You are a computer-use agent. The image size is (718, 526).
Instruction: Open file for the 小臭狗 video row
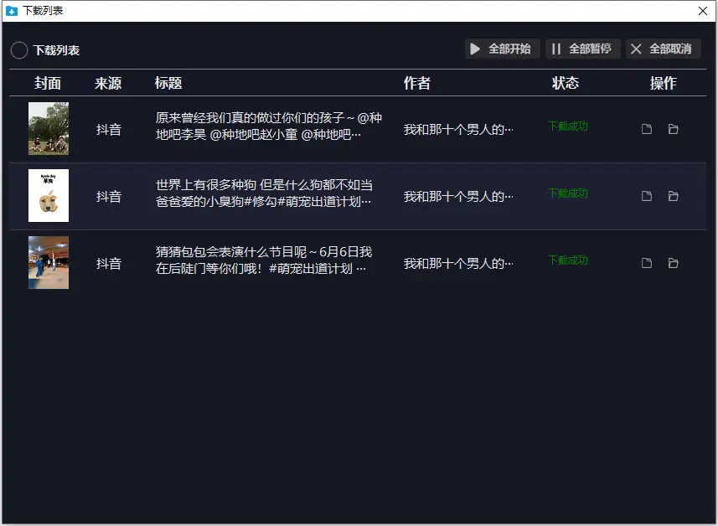[x=647, y=196]
